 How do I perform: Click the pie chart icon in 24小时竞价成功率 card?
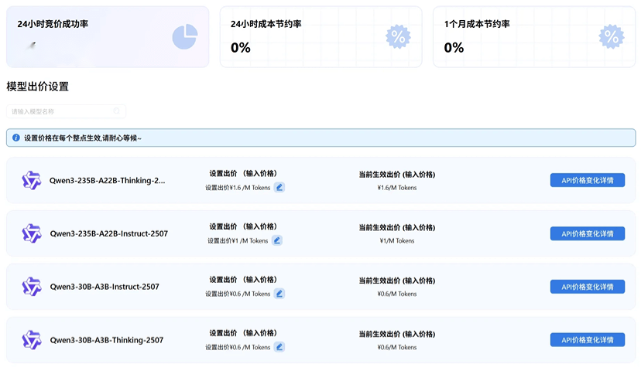(x=185, y=37)
